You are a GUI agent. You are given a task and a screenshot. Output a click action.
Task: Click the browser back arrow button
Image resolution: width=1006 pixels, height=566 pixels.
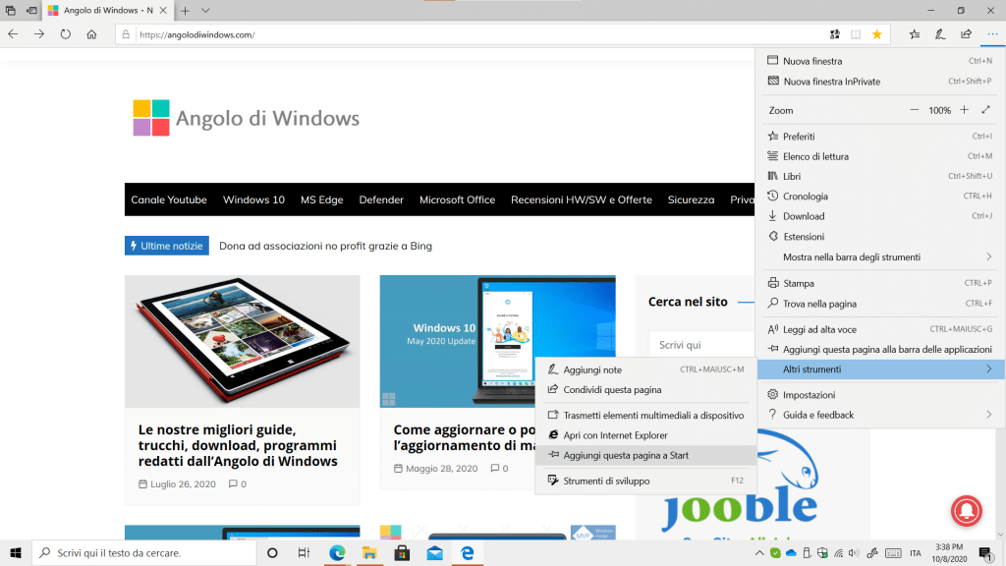pyautogui.click(x=13, y=33)
